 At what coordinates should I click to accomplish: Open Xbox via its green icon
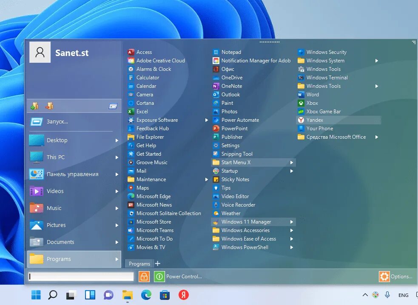coord(301,103)
